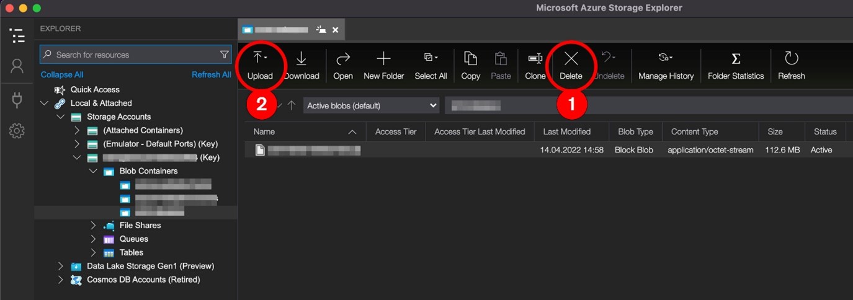The height and width of the screenshot is (300, 853).
Task: Open the Account Management person icon
Action: pos(17,66)
